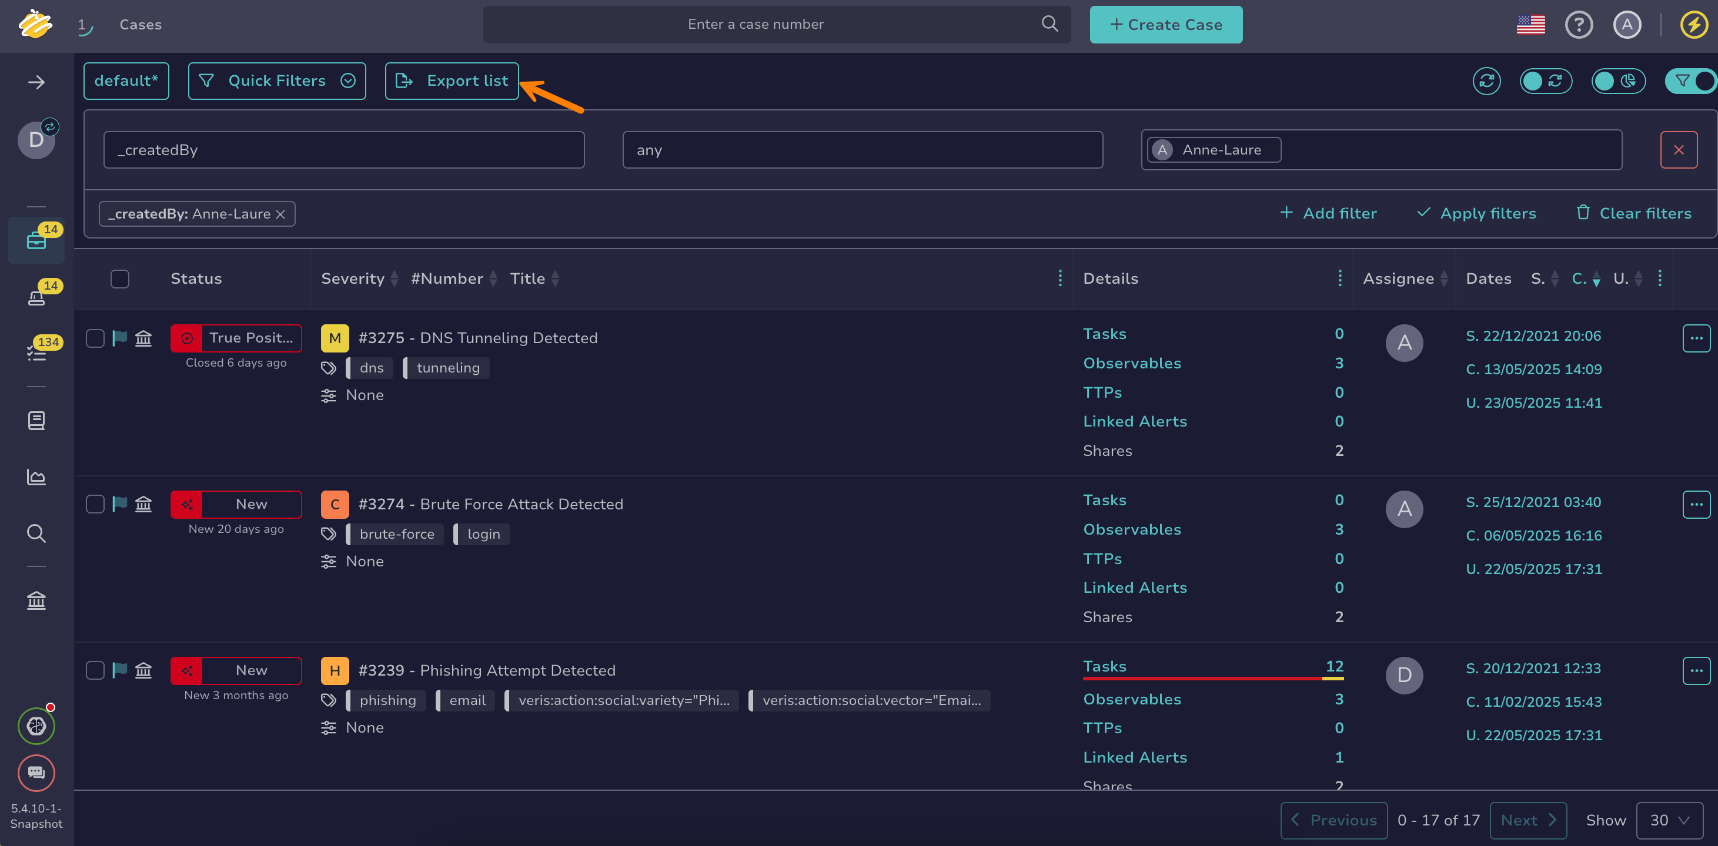Open the Anne-Laure user value selector
The height and width of the screenshot is (846, 1718).
tap(1381, 150)
